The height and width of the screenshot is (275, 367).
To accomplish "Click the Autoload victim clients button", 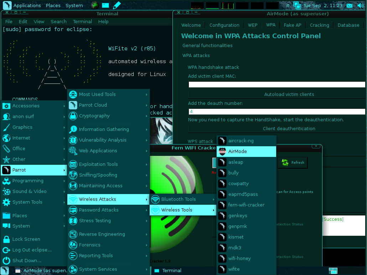I will pos(289,94).
